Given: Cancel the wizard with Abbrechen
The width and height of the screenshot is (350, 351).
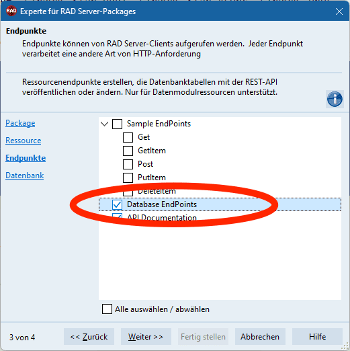Looking at the screenshot, I should coord(260,337).
